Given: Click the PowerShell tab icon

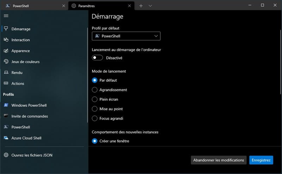Looking at the screenshot, I should (x=8, y=6).
